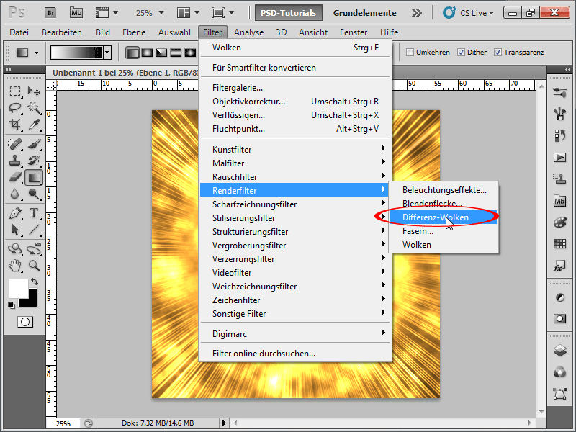
Task: Open Weichzeichnungsfilter submenu
Action: click(x=295, y=287)
